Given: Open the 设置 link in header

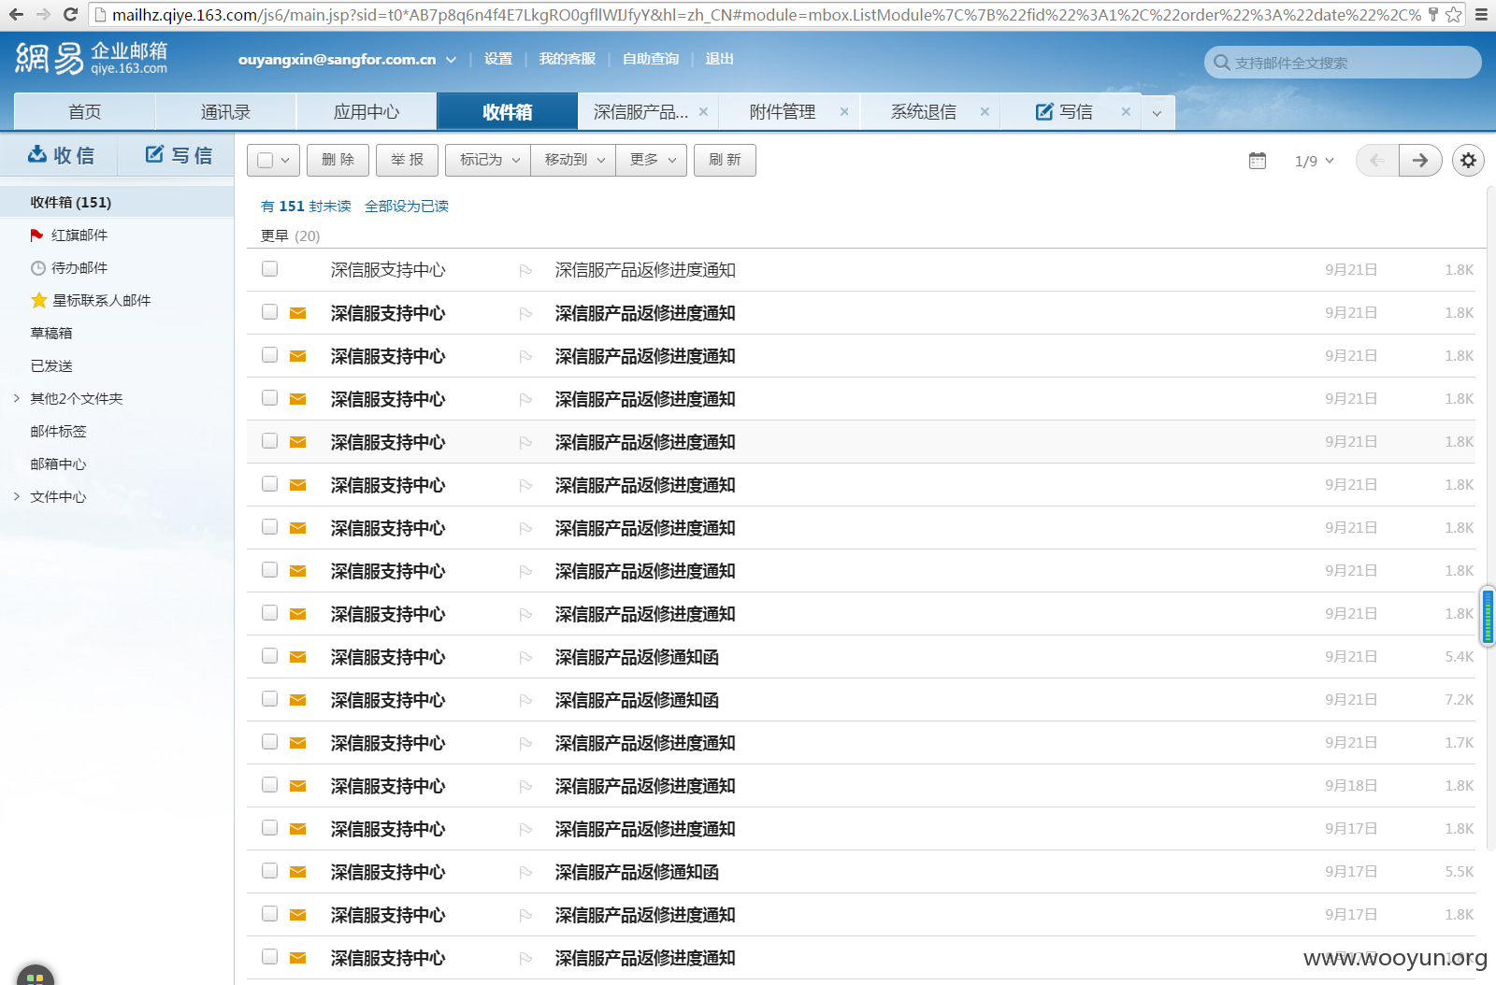Looking at the screenshot, I should click(x=498, y=59).
